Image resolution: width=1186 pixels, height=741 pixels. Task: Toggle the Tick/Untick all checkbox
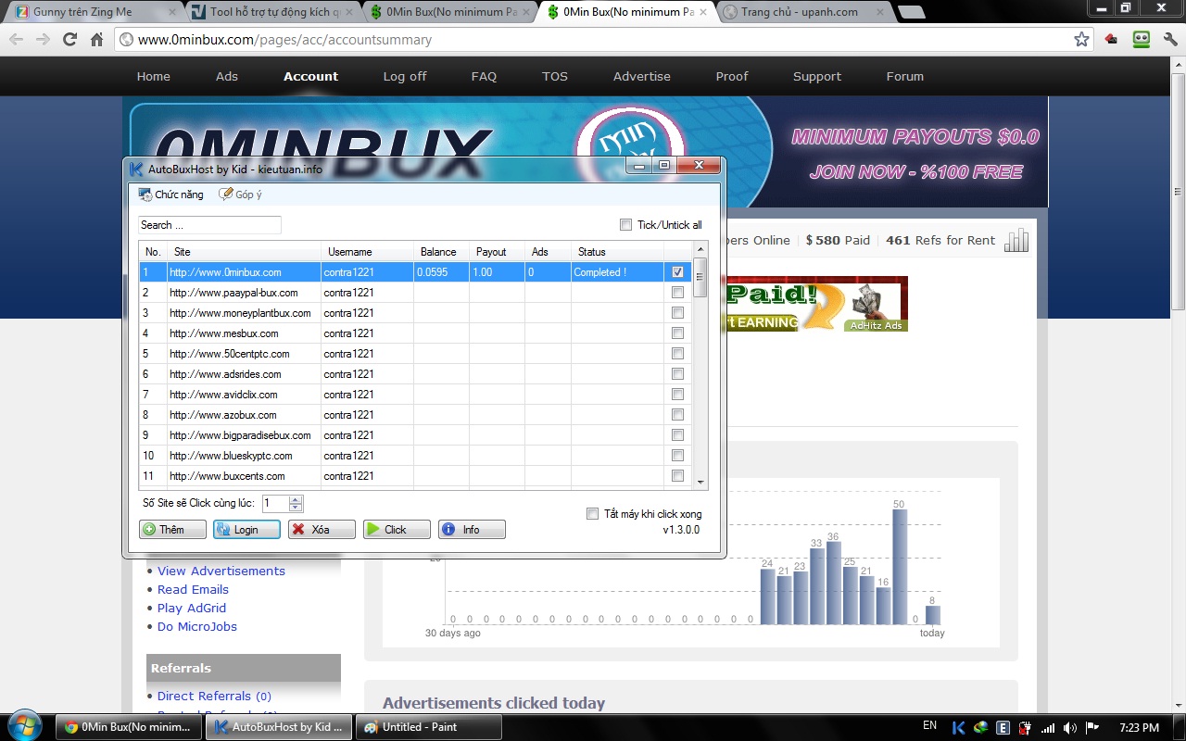(x=625, y=225)
